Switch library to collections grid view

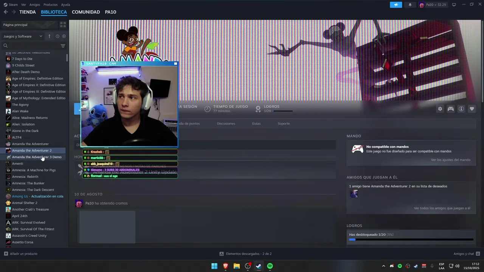(x=63, y=25)
